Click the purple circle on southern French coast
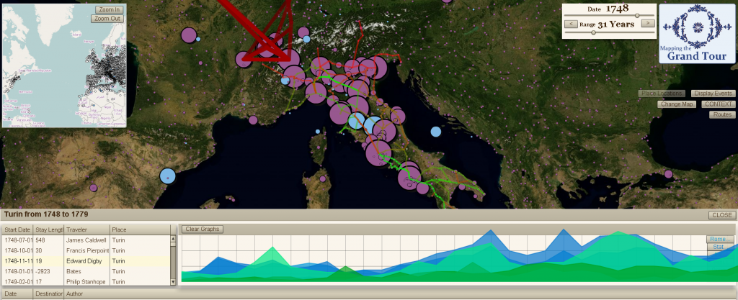 point(253,119)
